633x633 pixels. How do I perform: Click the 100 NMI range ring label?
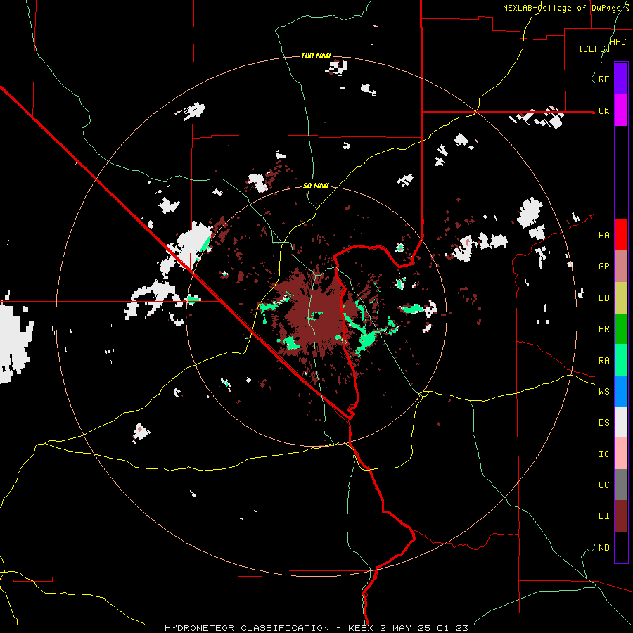point(316,56)
